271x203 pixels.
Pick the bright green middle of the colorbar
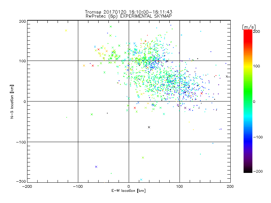coord(248,91)
